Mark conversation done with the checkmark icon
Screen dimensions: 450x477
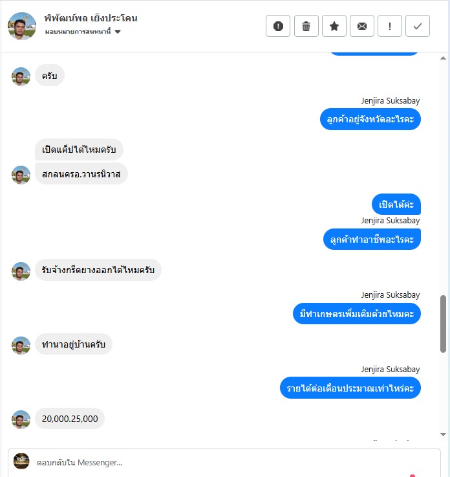tap(418, 26)
